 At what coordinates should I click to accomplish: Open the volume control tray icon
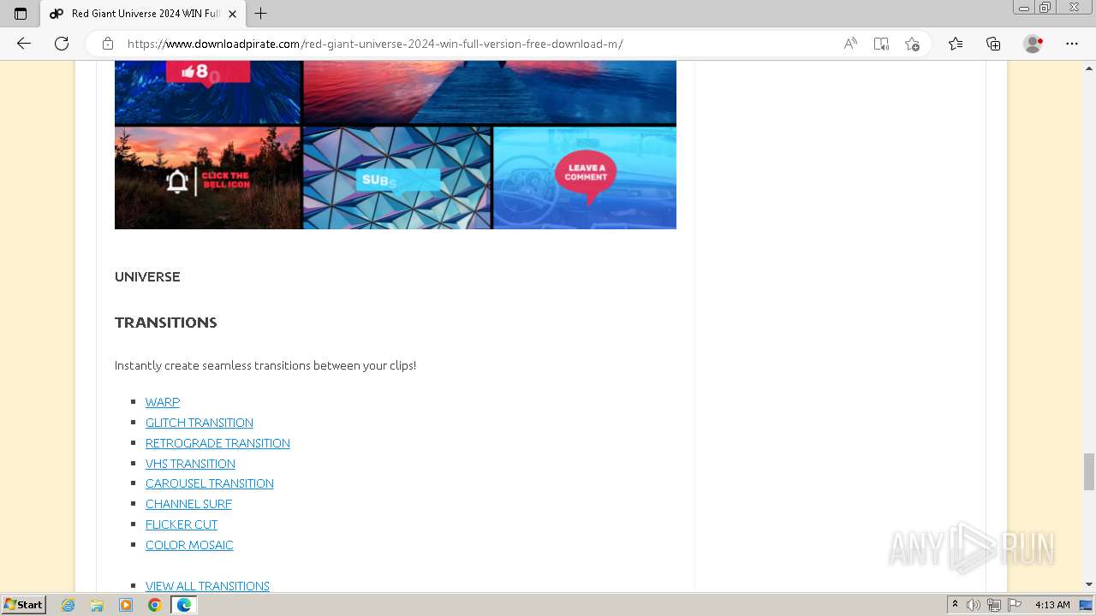point(974,605)
